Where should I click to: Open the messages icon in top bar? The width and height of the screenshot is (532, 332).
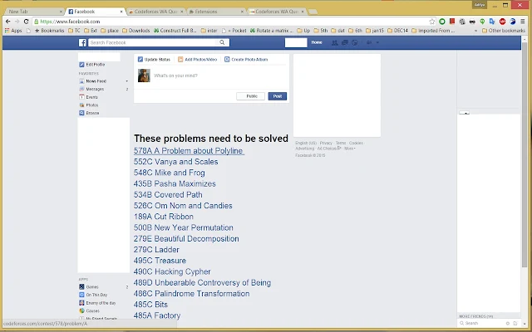(345, 42)
